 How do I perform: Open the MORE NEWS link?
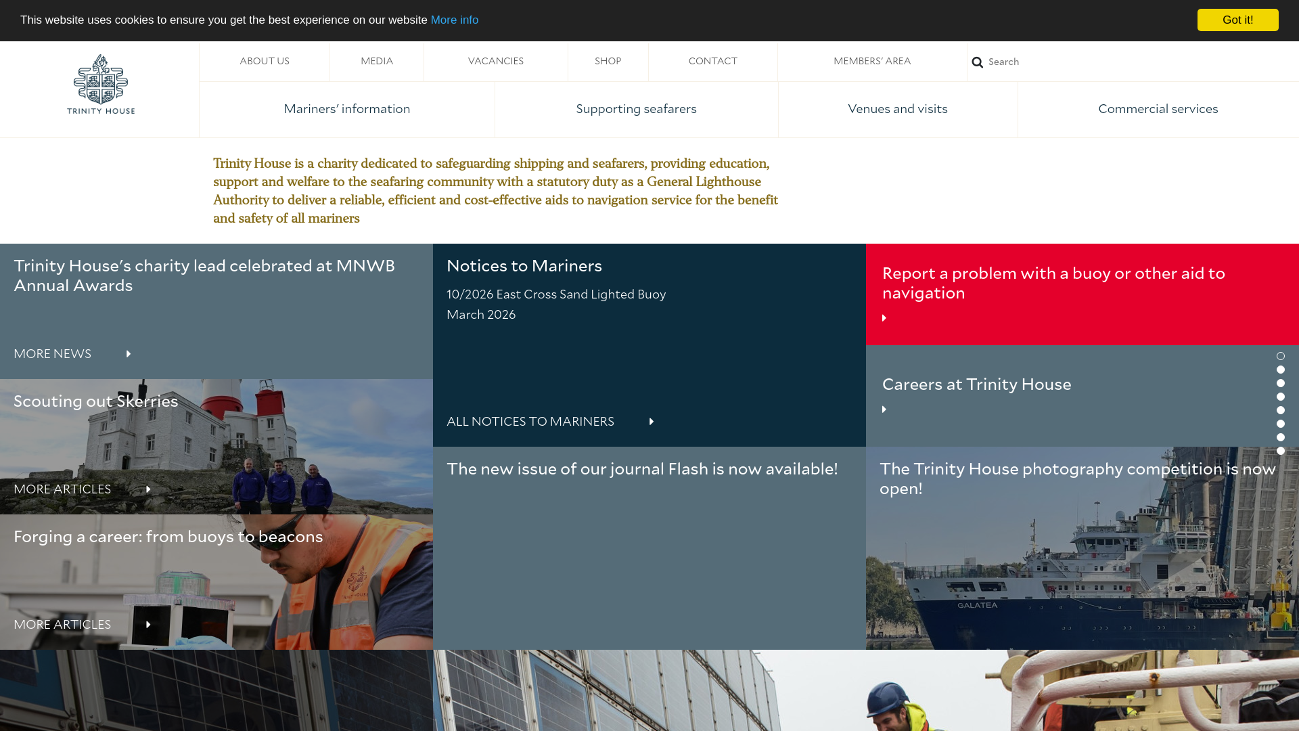tap(52, 354)
